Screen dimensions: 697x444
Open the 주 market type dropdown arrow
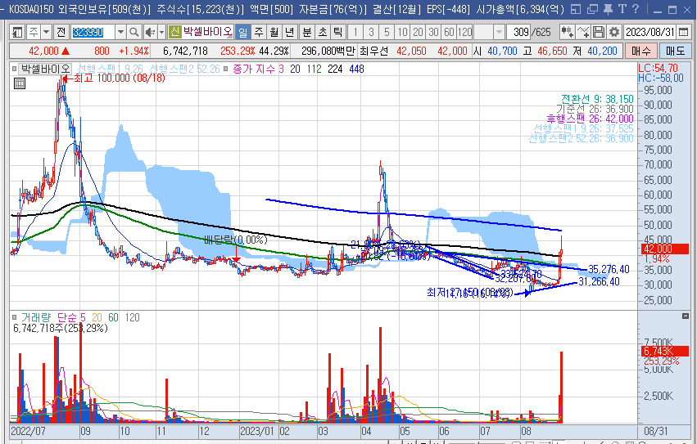pyautogui.click(x=47, y=32)
